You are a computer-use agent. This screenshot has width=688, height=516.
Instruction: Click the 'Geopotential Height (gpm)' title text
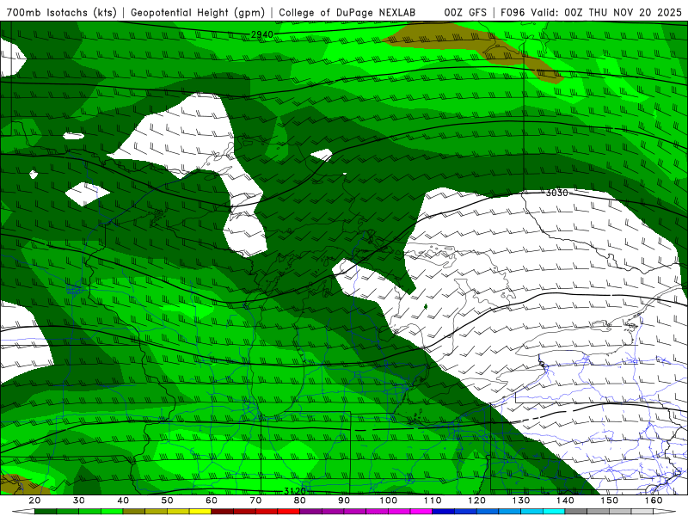tap(198, 13)
